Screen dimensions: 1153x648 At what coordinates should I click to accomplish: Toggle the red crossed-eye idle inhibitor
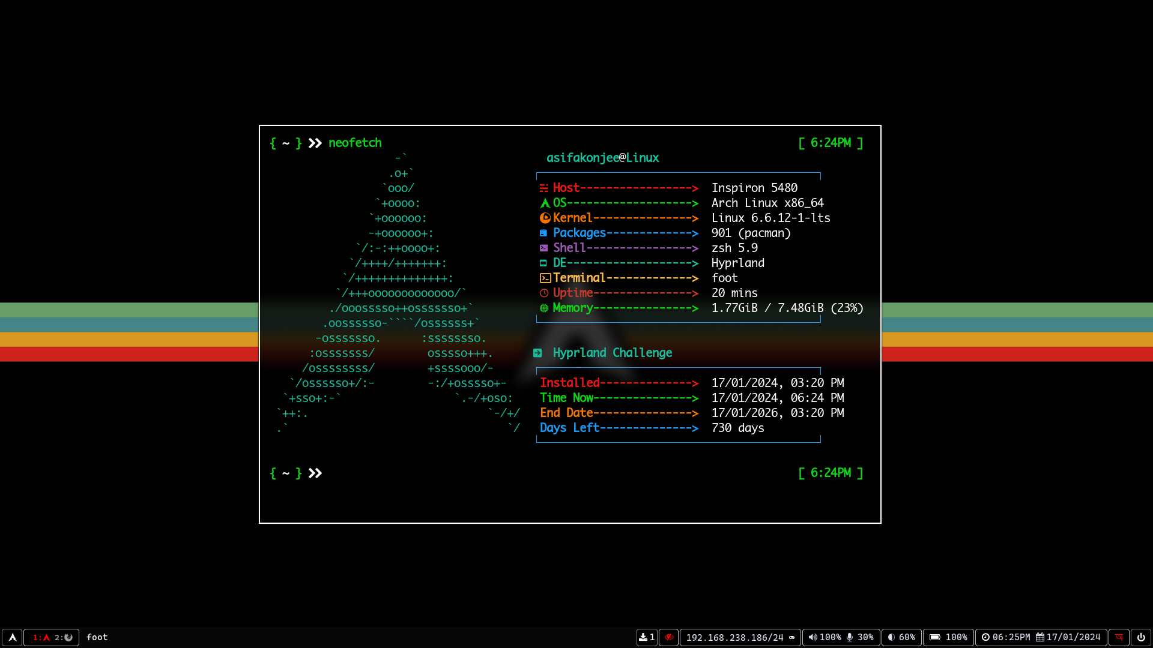coord(668,637)
